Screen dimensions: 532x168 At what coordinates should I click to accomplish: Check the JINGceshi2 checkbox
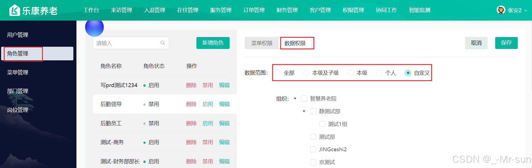pos(313,149)
